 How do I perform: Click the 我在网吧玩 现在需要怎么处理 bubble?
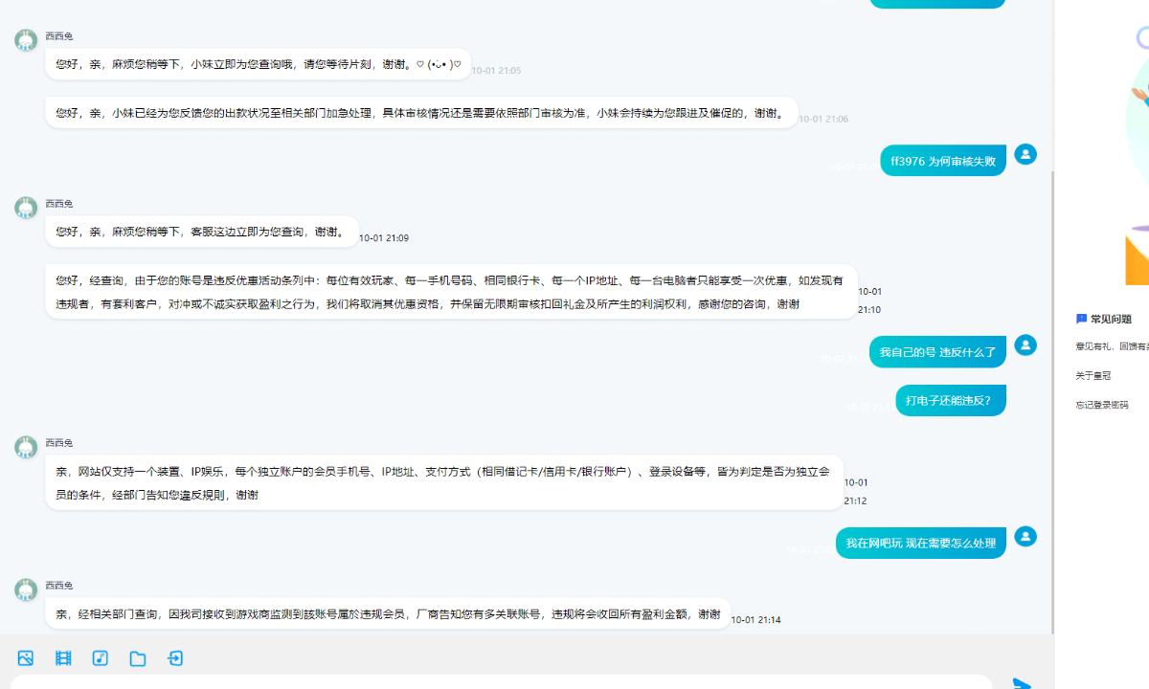click(920, 542)
